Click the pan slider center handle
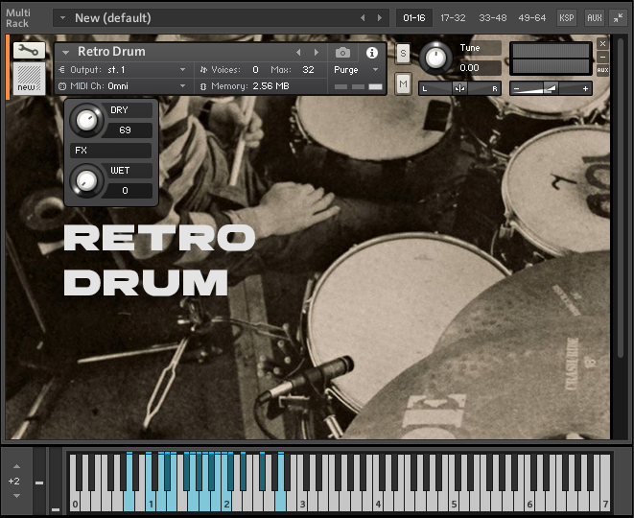The width and height of the screenshot is (634, 518). coord(459,88)
